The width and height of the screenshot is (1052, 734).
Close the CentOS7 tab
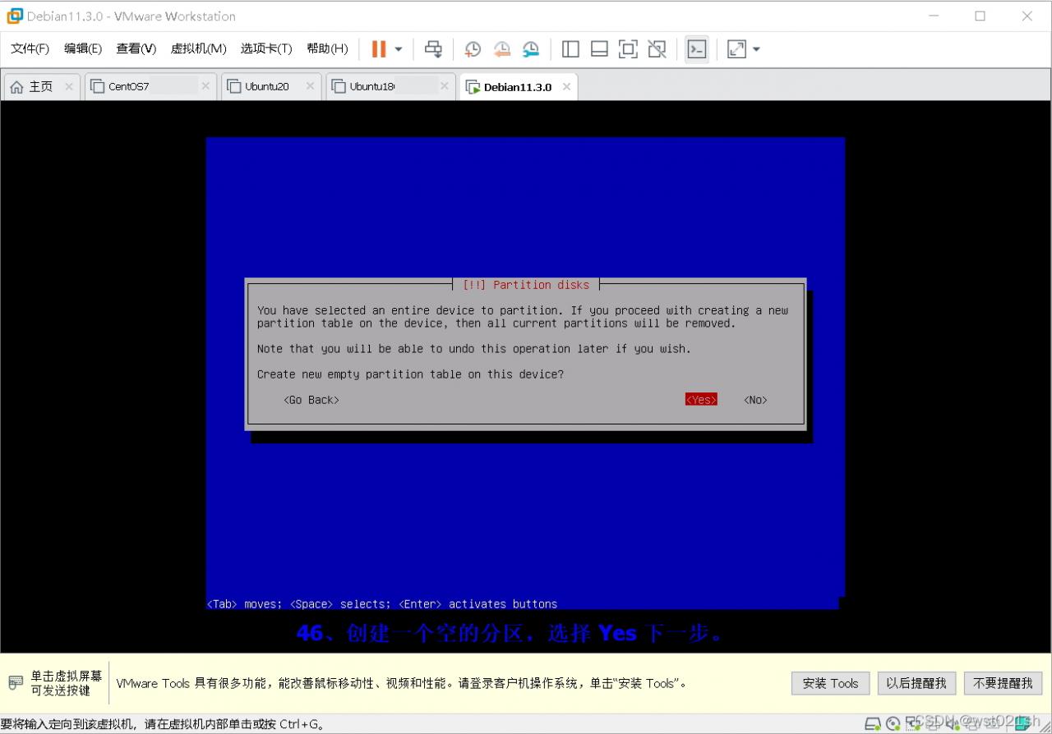205,86
